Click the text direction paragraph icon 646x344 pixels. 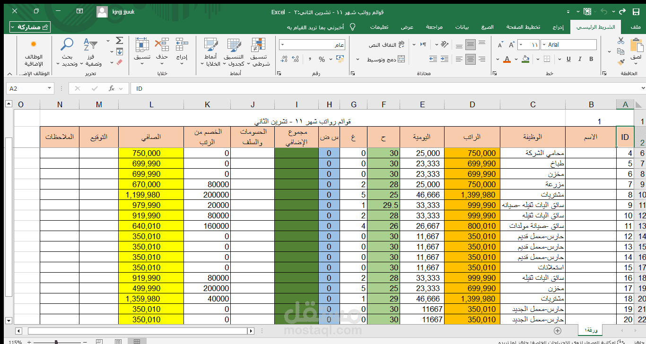pos(424,44)
